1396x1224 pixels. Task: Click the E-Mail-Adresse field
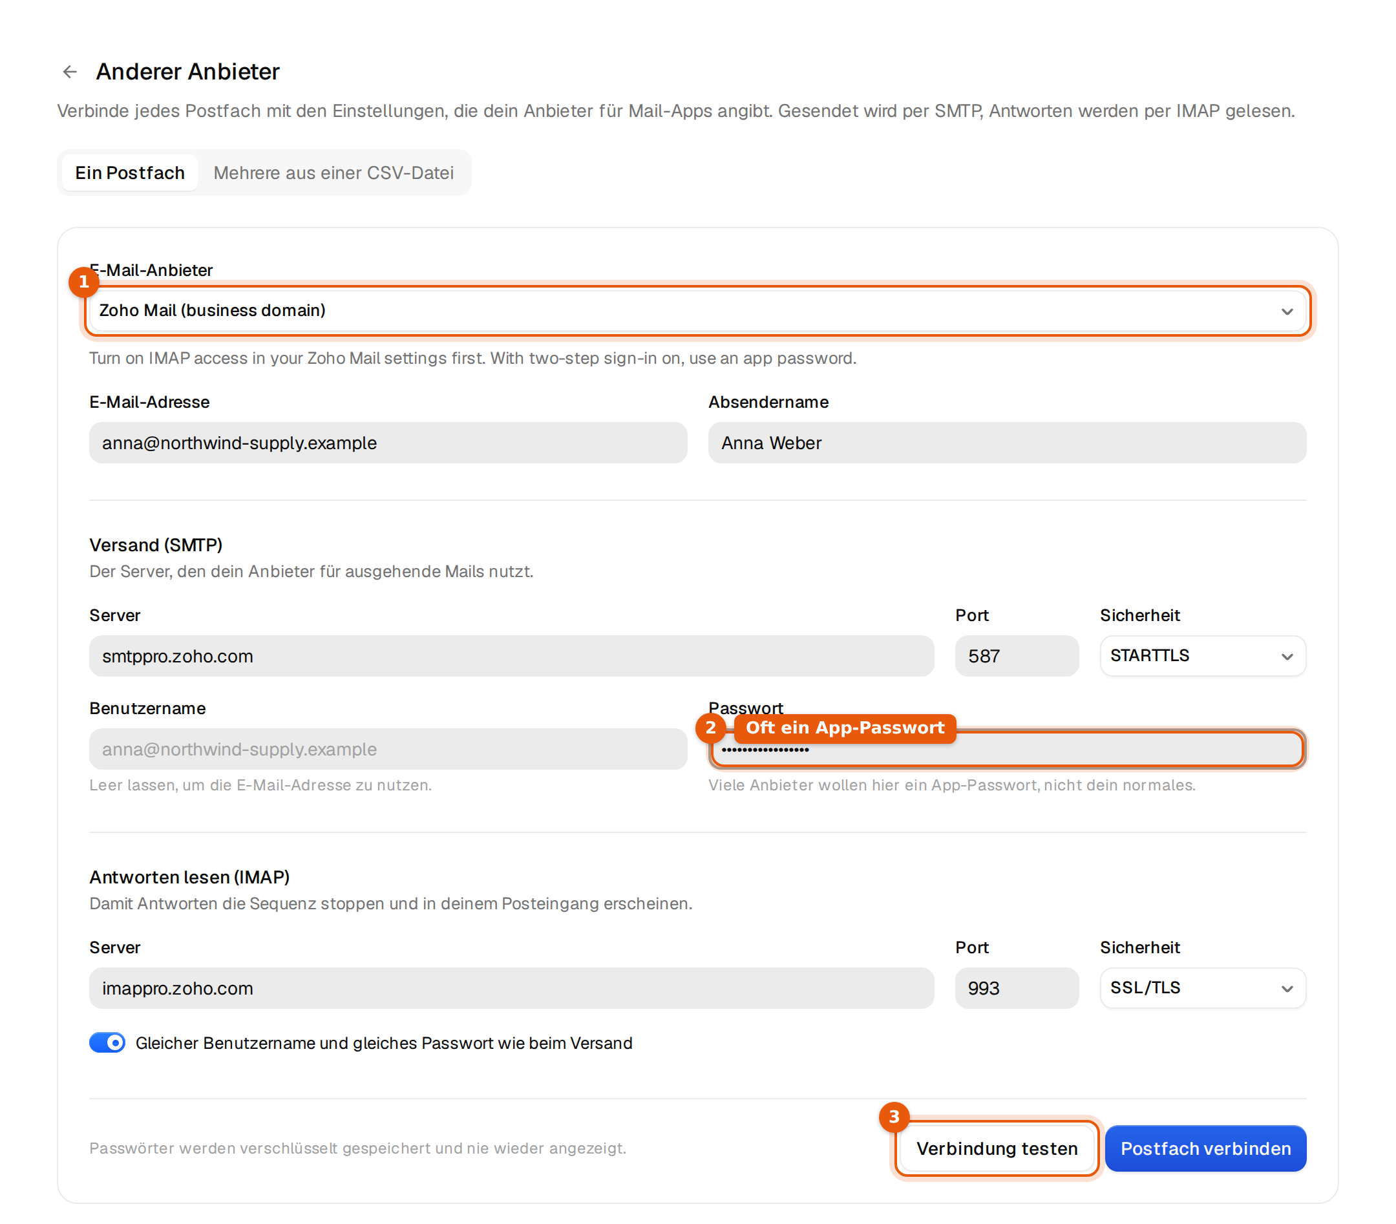388,443
